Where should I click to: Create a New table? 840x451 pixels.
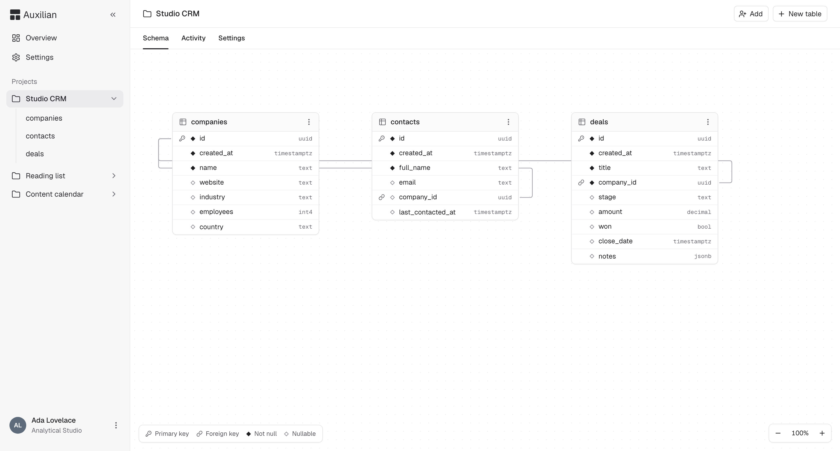[800, 14]
